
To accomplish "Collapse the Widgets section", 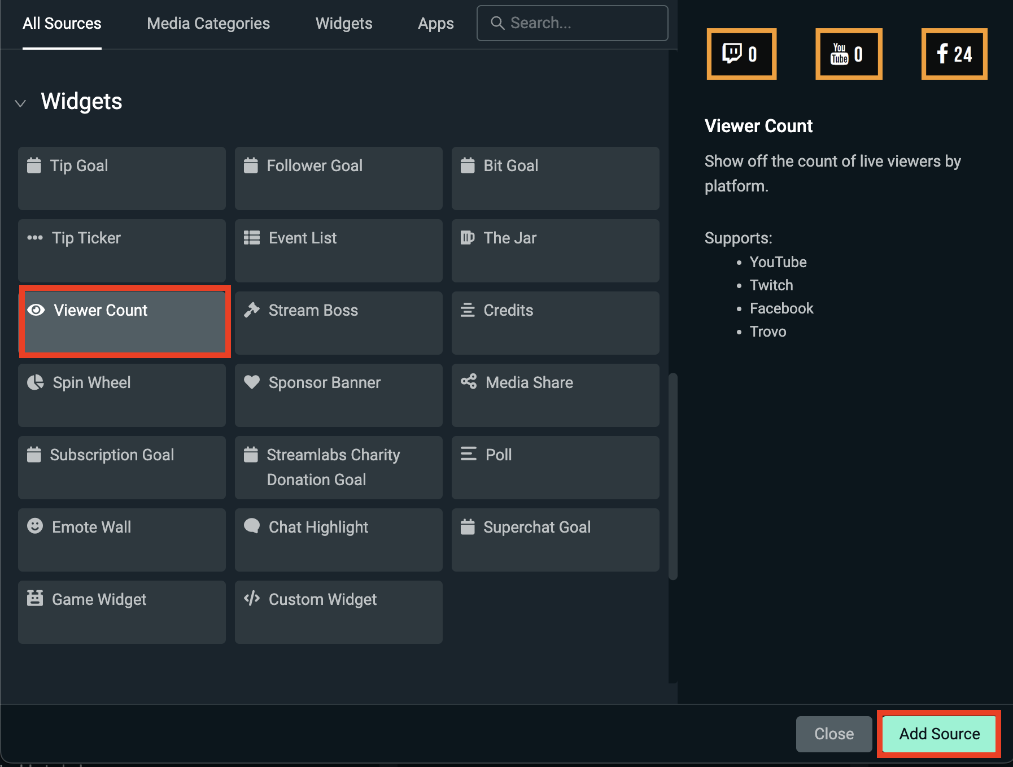I will (20, 102).
